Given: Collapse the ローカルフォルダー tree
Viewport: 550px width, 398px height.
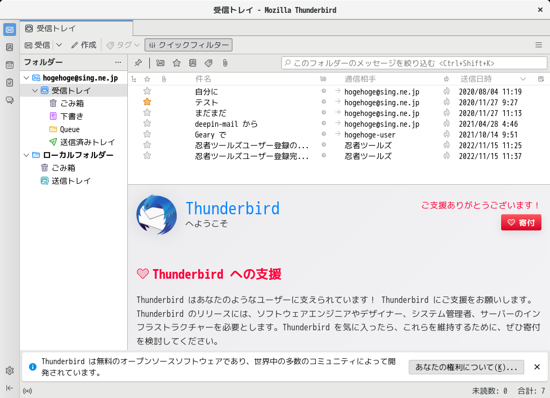Looking at the screenshot, I should click(26, 155).
